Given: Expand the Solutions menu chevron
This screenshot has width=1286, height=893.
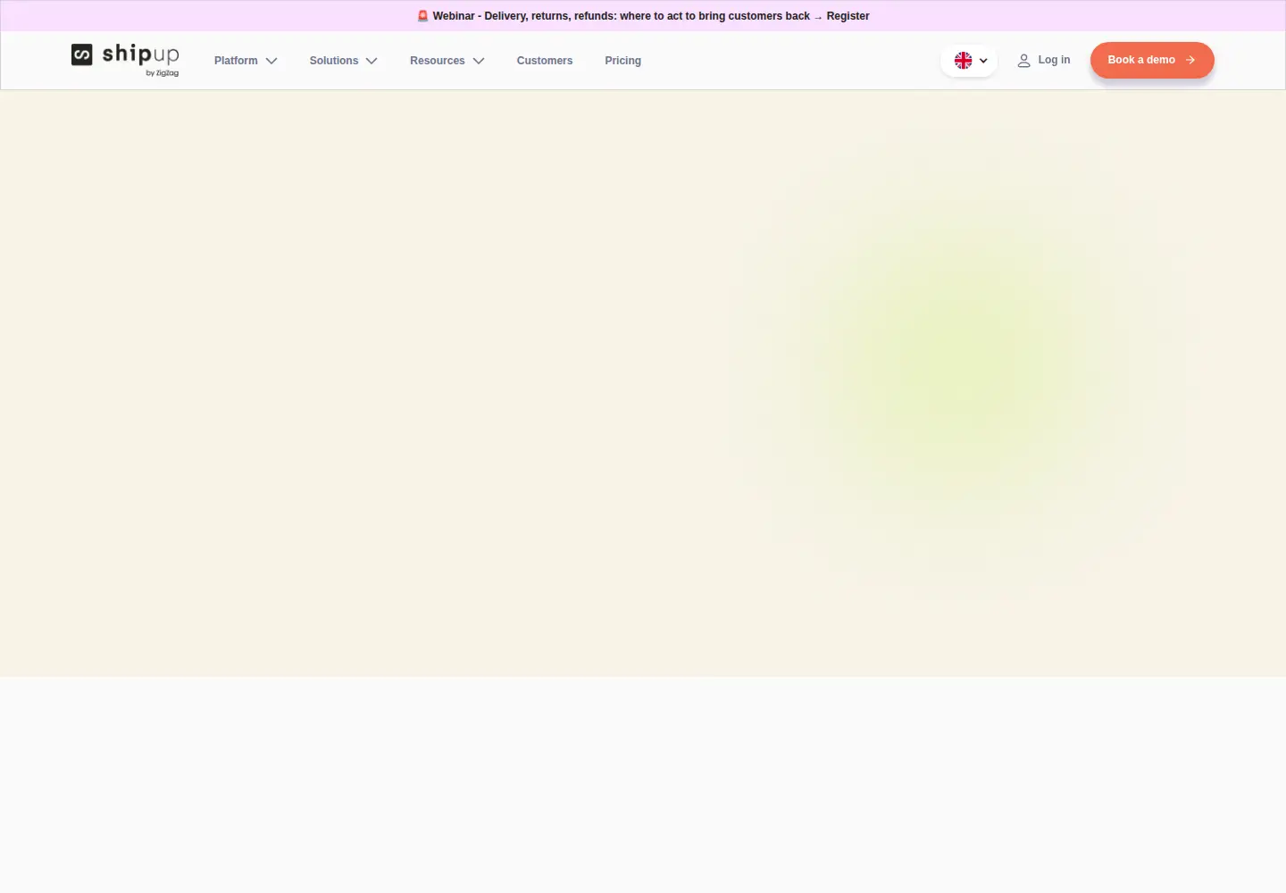Looking at the screenshot, I should 372,61.
